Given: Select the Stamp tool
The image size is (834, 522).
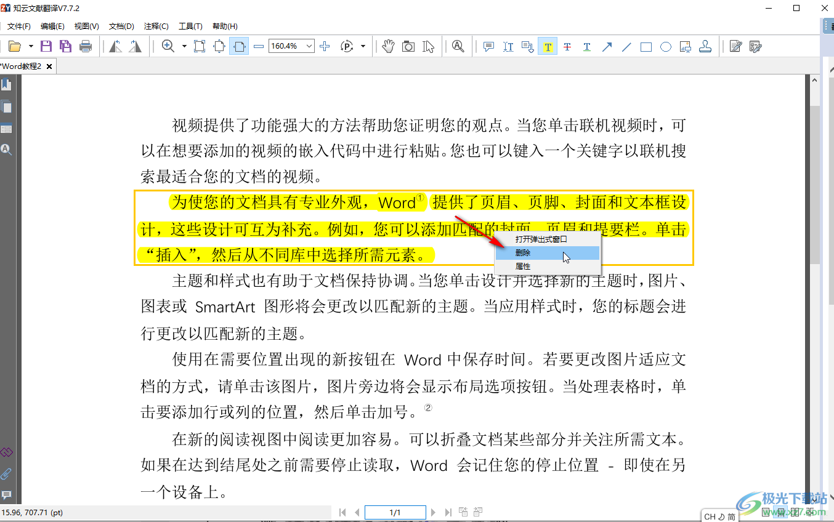Looking at the screenshot, I should pyautogui.click(x=705, y=46).
